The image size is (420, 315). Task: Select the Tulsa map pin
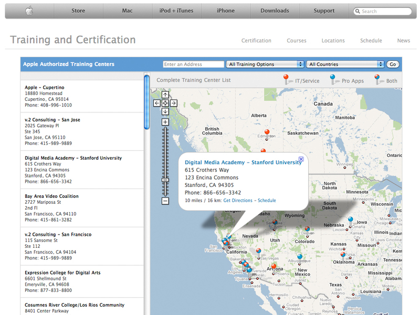[343, 256]
